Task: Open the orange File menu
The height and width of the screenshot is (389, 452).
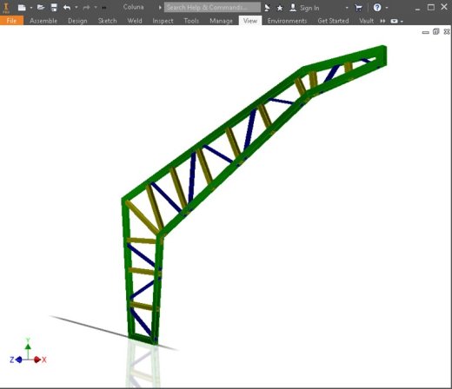Action: point(11,21)
